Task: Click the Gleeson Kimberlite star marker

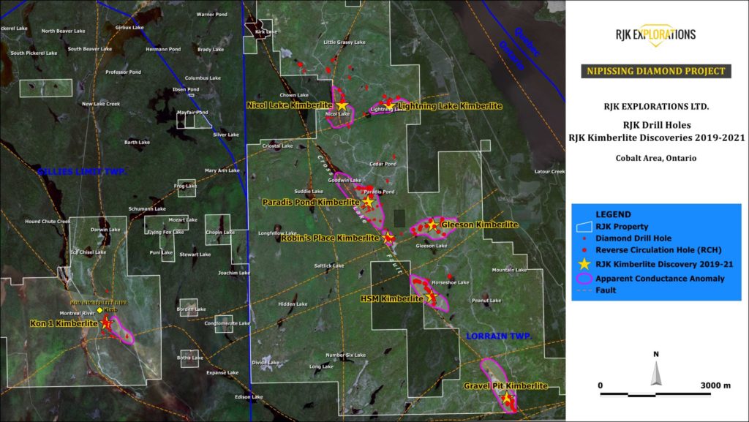Action: coord(433,225)
